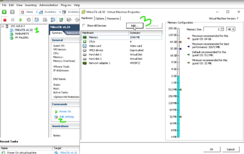Switch to the Summary tab of the VM
Image resolution: width=244 pixels, height=154 pixels.
pos(57,33)
